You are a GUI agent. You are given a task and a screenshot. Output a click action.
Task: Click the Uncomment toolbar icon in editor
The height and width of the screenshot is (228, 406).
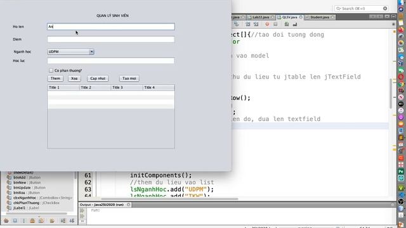click(294, 24)
